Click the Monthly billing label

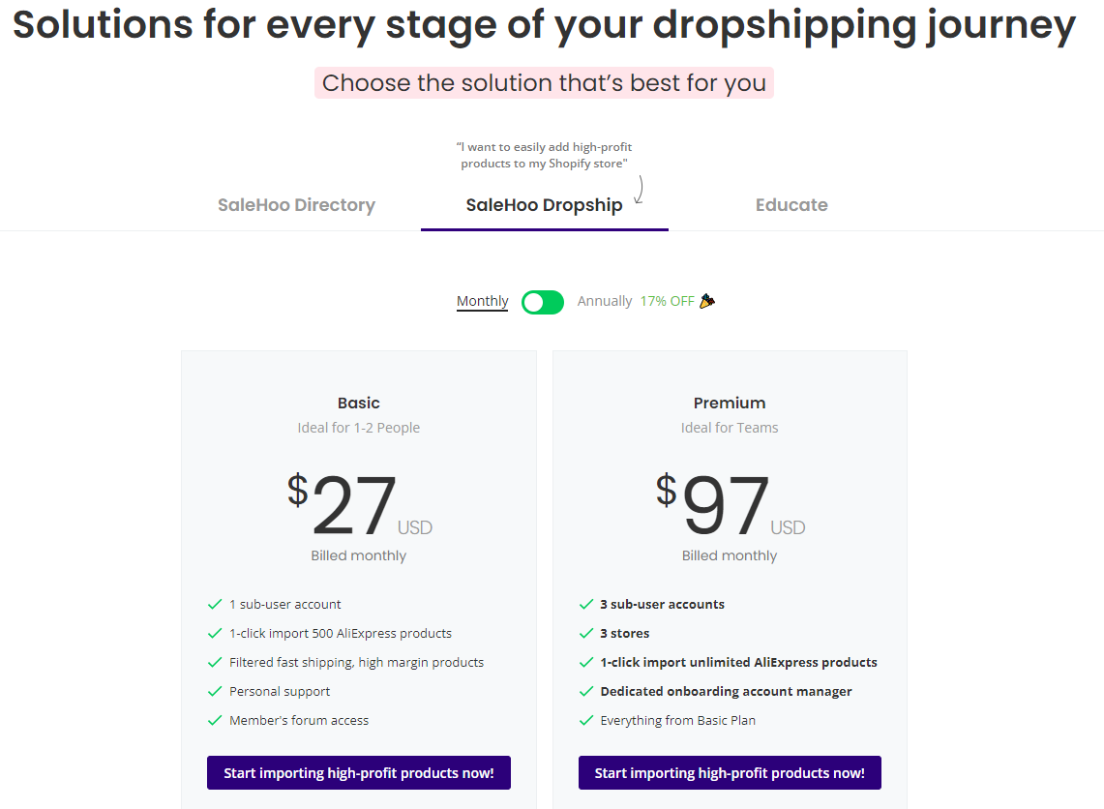click(x=482, y=301)
